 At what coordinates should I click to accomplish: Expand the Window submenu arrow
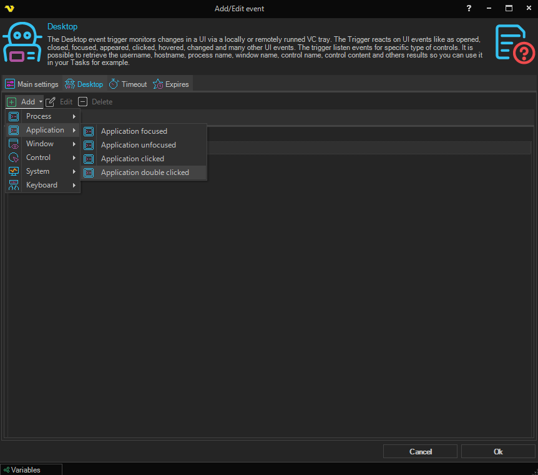(x=74, y=144)
